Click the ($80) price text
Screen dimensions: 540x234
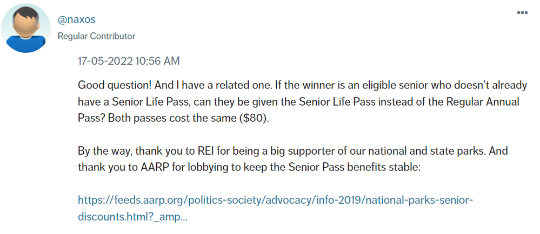click(254, 118)
